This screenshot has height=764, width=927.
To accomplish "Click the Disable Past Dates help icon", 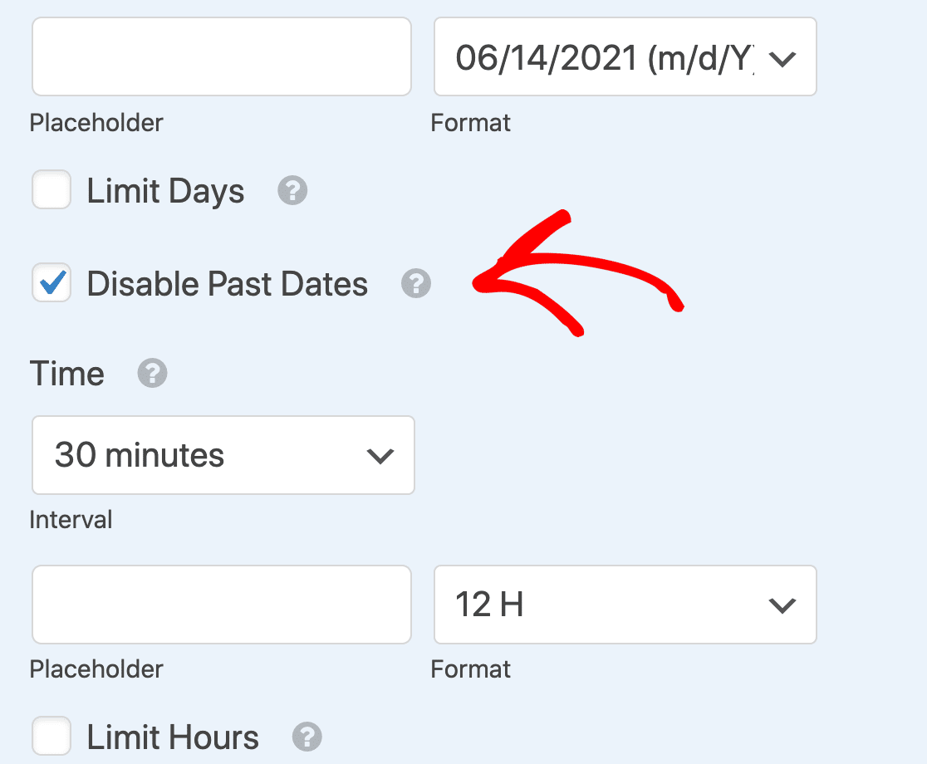I will click(x=415, y=283).
